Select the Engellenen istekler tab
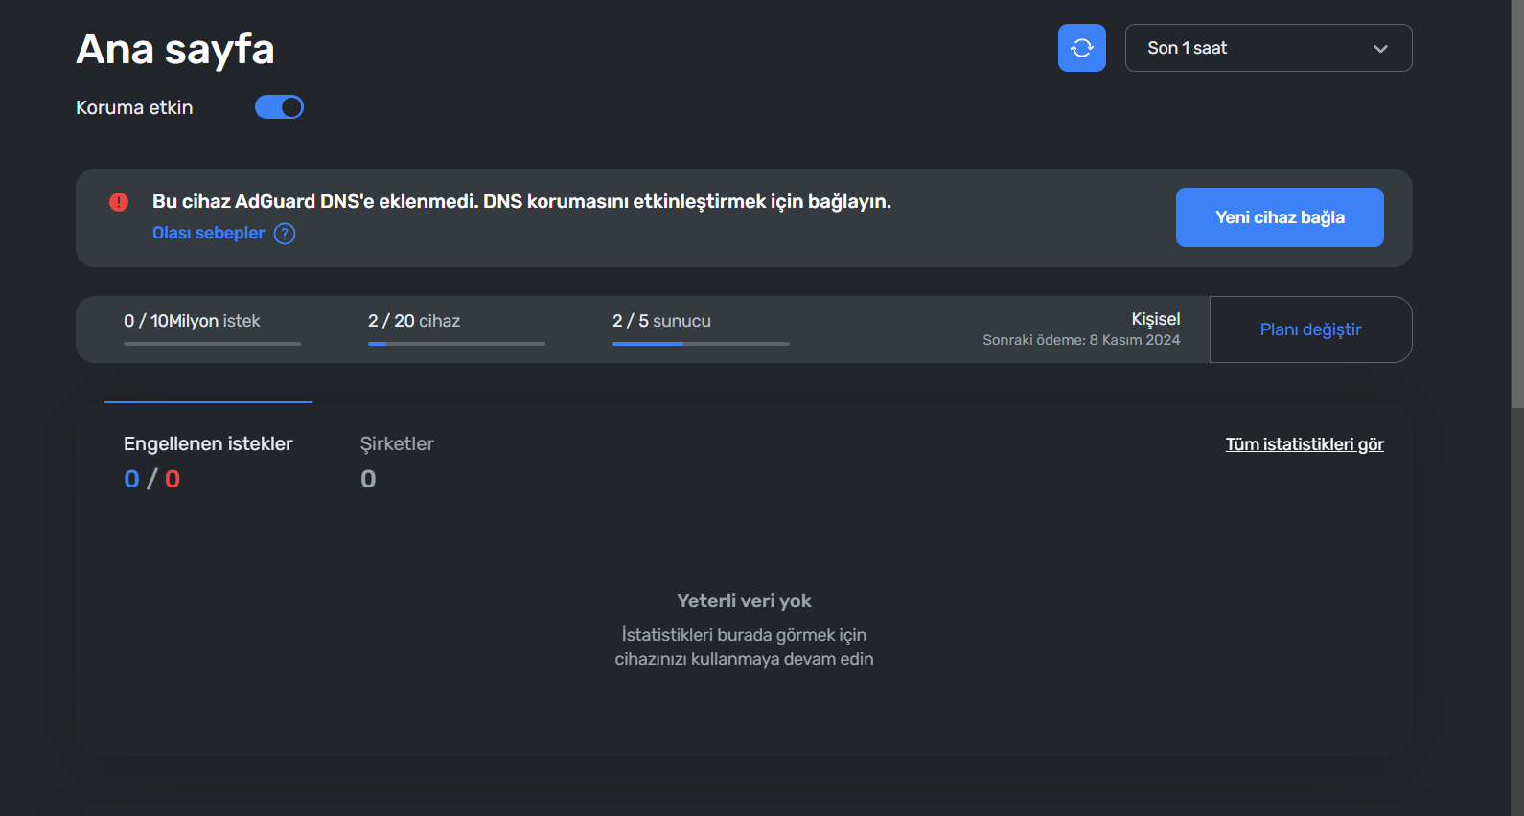1524x816 pixels. 208,461
